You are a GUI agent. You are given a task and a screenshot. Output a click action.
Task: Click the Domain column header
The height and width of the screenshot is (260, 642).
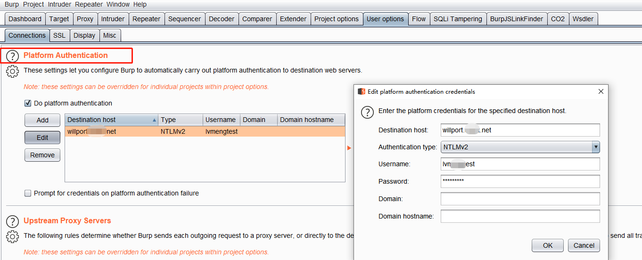point(259,120)
